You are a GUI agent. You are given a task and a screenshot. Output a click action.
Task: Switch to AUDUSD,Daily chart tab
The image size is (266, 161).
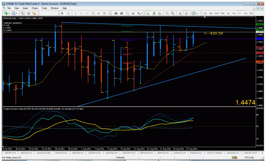[43, 153]
